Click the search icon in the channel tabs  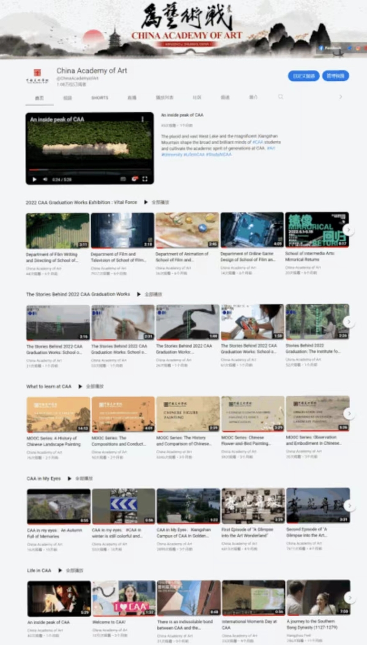(x=281, y=97)
